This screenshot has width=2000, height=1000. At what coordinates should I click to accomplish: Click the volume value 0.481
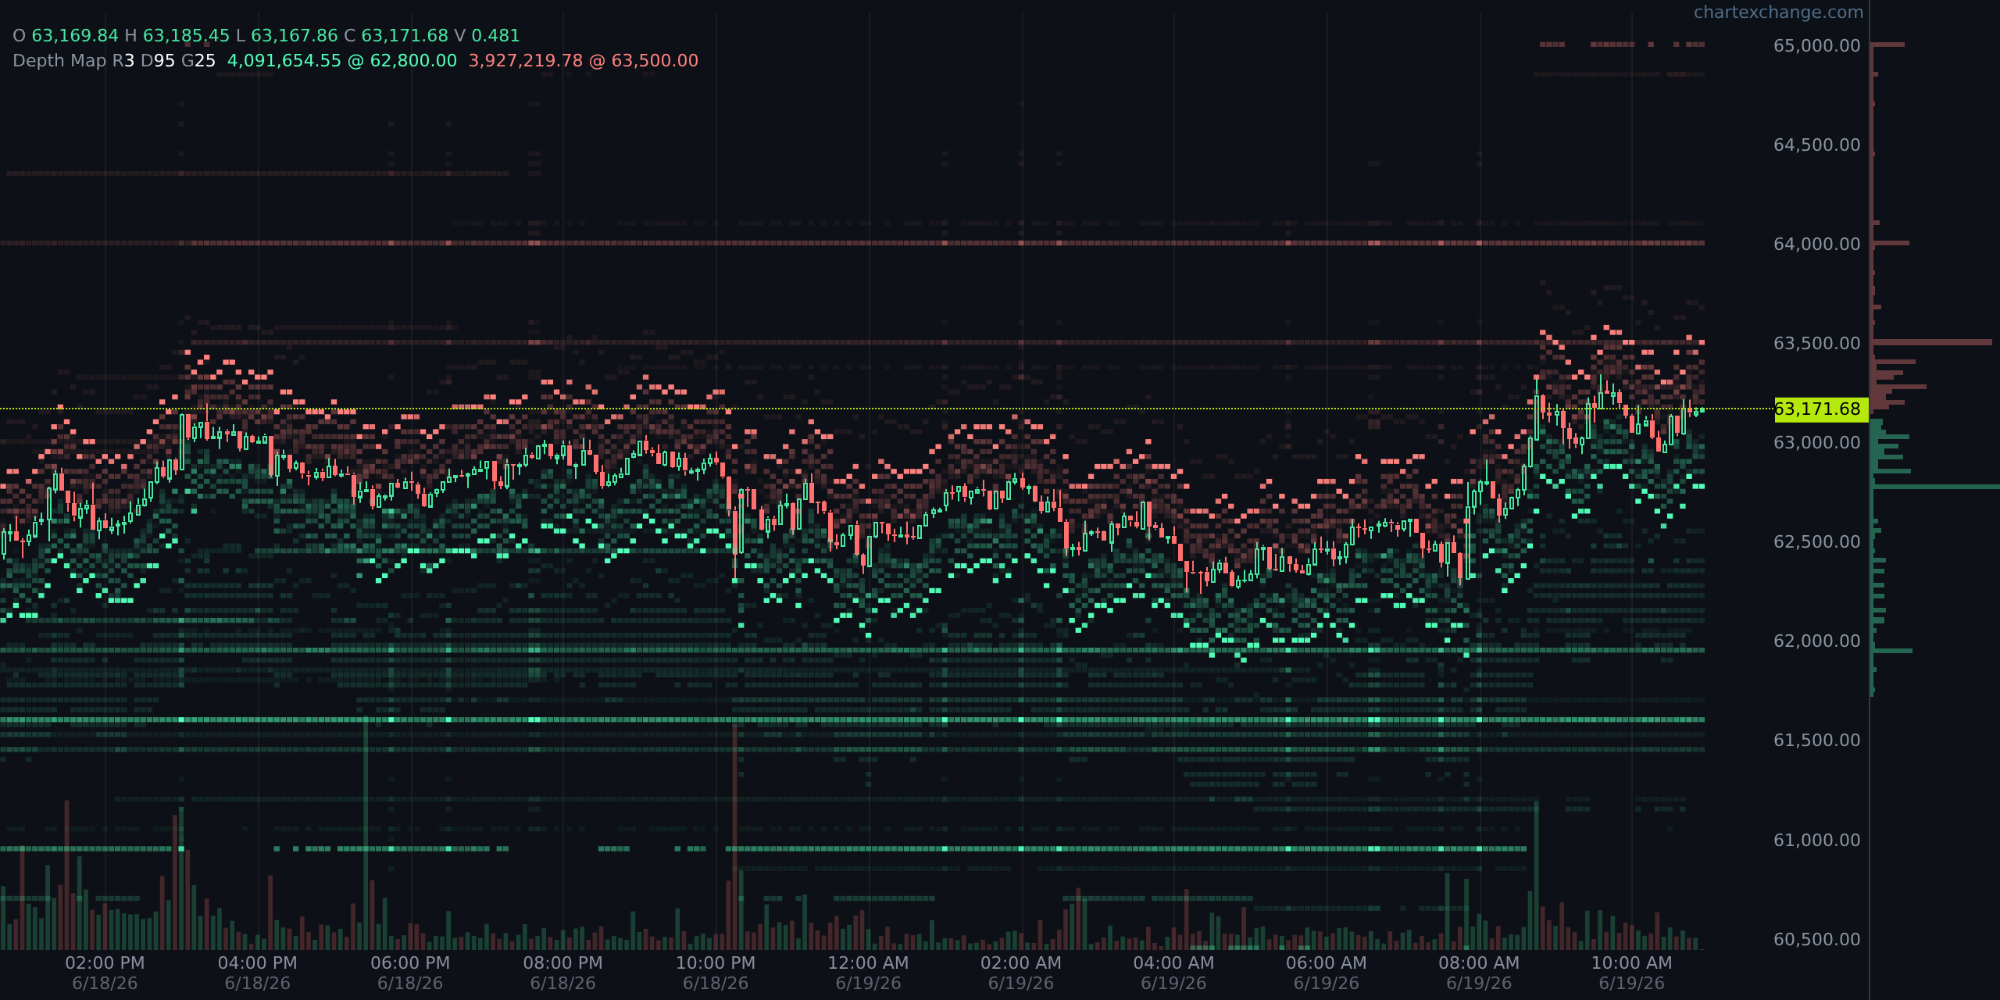(x=495, y=36)
